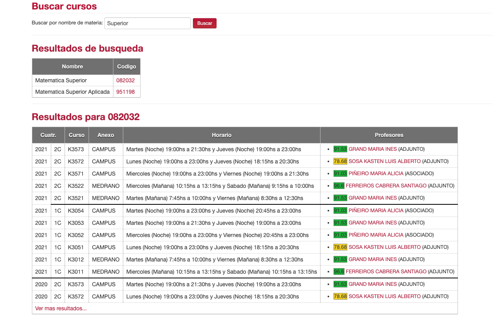504x315 pixels.
Task: Open course code link 951198
Action: (125, 92)
